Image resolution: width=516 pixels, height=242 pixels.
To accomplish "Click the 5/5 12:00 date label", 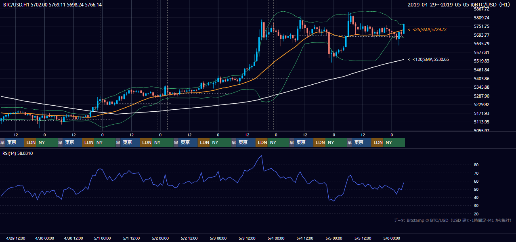I will click(363, 238).
